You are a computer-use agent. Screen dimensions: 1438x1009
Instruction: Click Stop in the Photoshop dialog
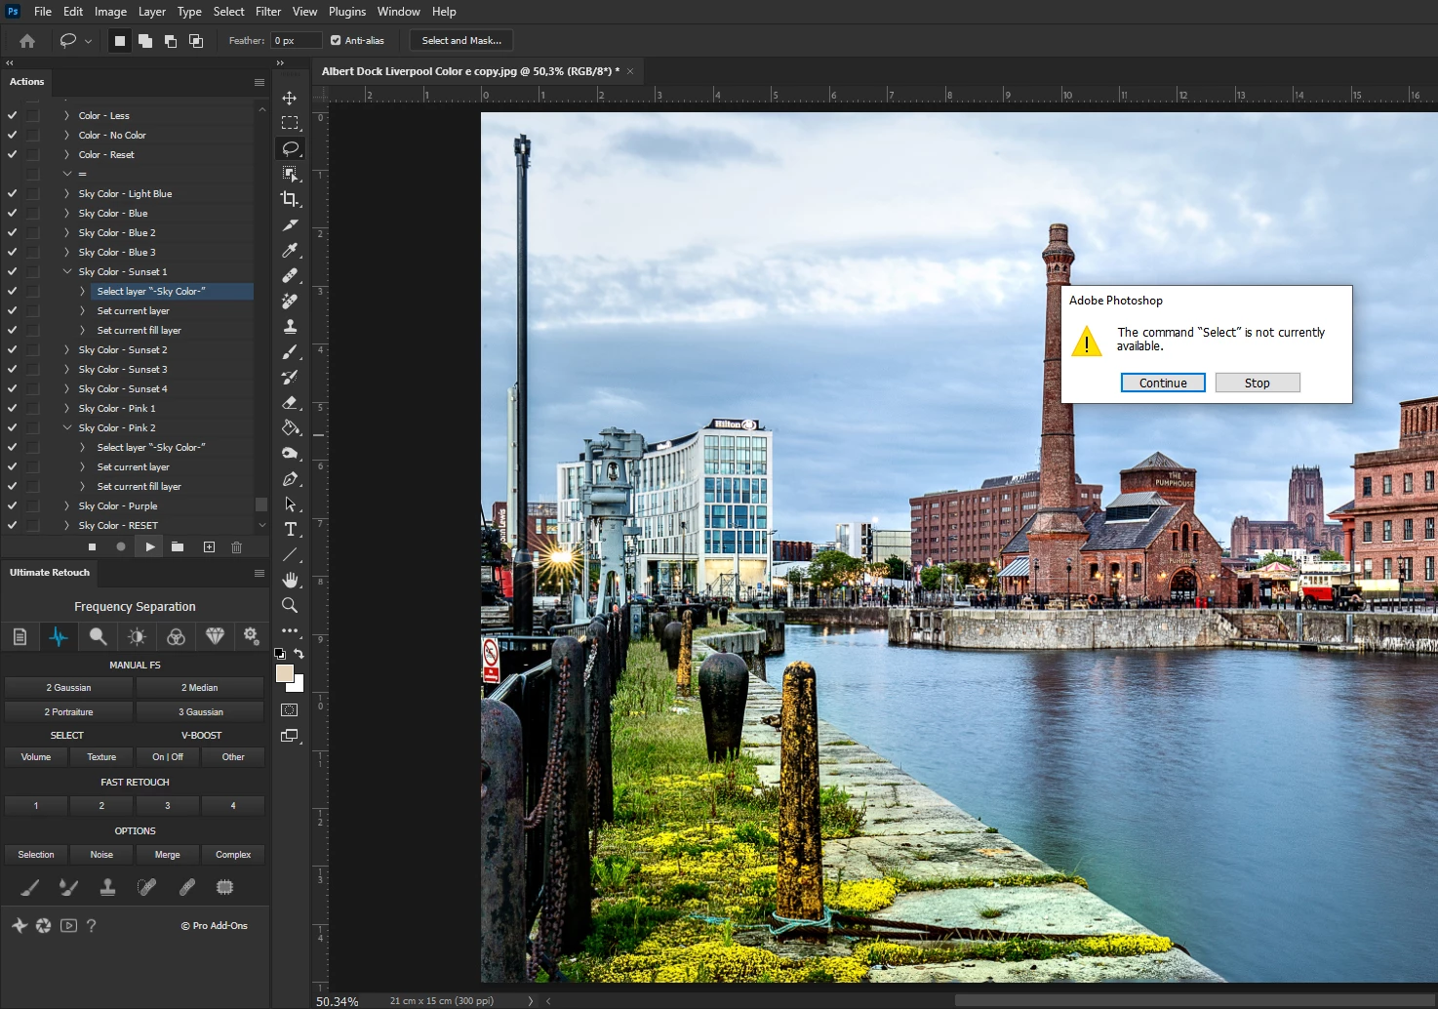[1258, 383]
